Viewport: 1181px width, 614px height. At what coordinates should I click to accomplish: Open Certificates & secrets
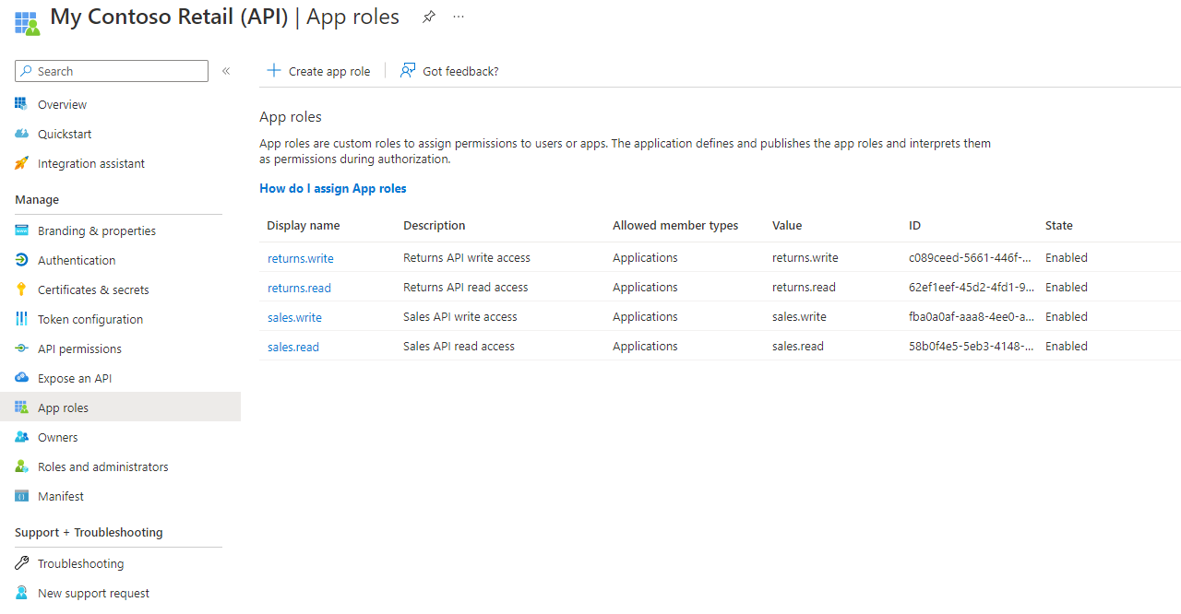(x=93, y=289)
